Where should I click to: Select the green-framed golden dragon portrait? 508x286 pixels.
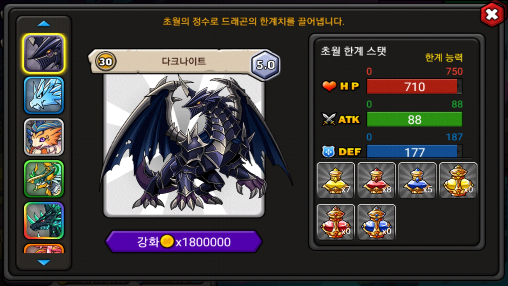click(x=44, y=179)
